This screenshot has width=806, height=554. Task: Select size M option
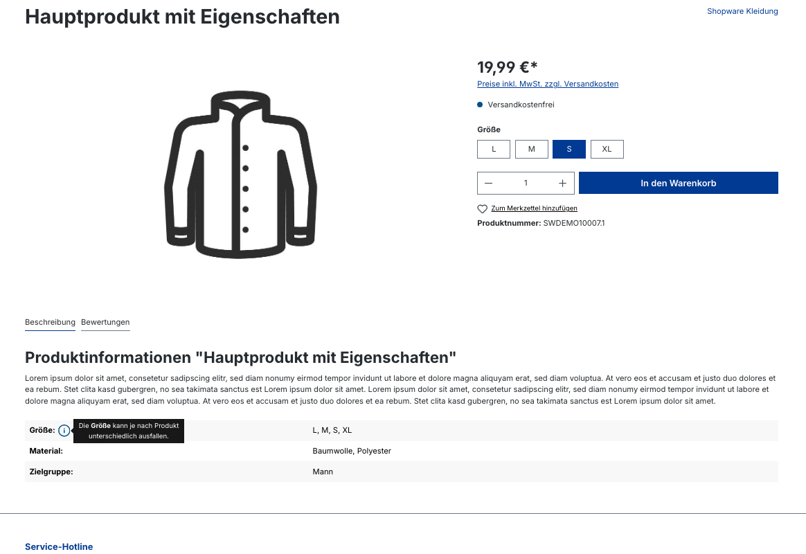pos(532,149)
